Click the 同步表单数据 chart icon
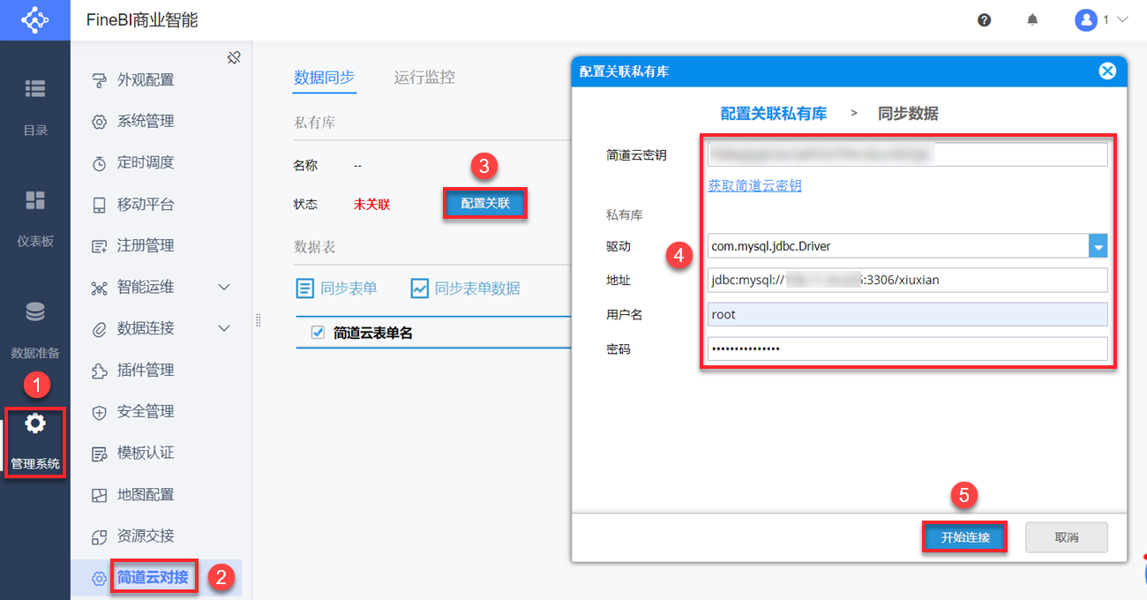The image size is (1147, 600). [419, 289]
